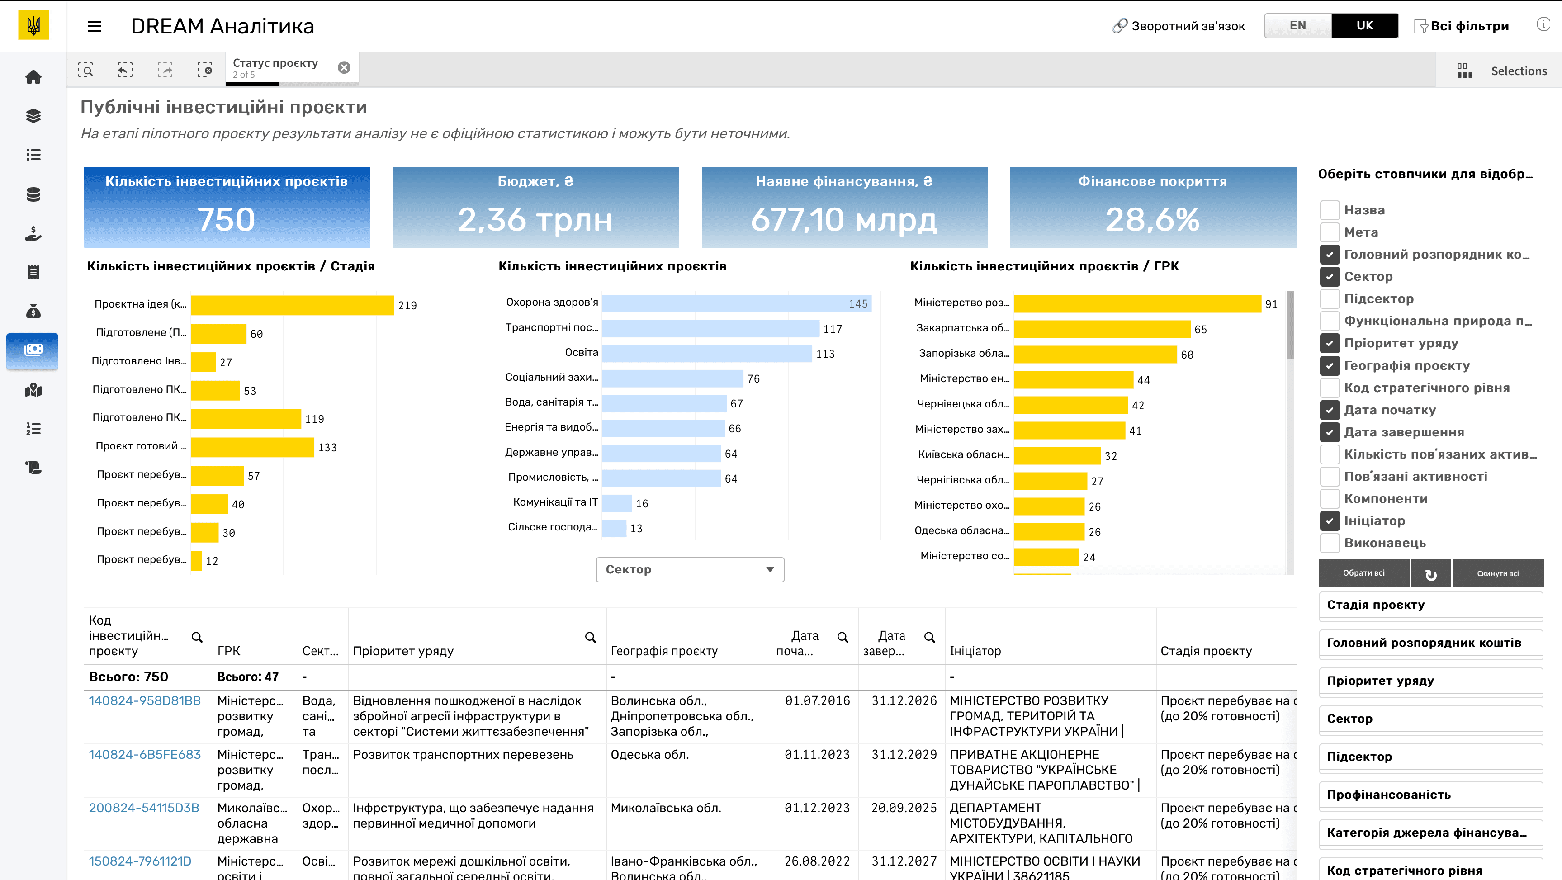Open Зворотний зв'язок feedback link
The image size is (1562, 880).
point(1178,26)
